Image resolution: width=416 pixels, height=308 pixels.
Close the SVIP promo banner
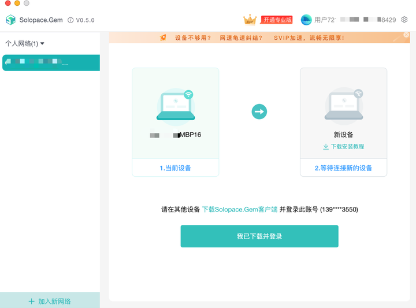tap(406, 35)
